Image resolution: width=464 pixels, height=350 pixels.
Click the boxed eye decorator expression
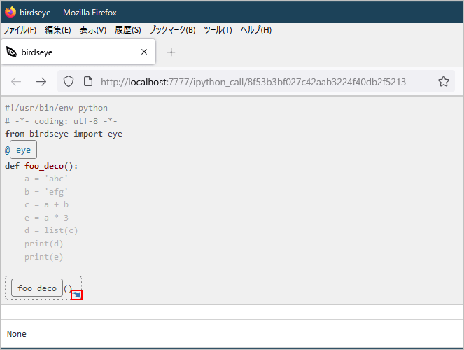click(23, 150)
